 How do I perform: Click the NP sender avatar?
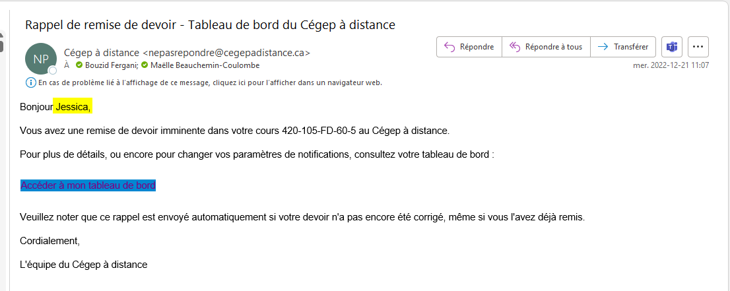tap(40, 59)
